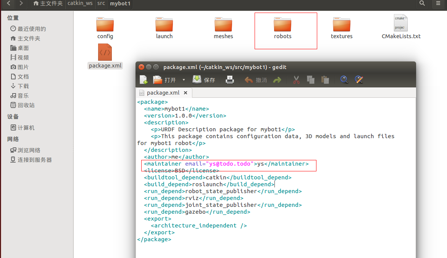
Task: Go back in file manager
Action: 8,3
